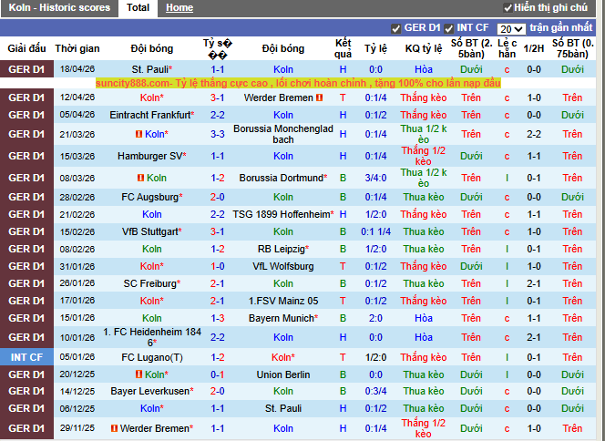Click red card icon beside Werder Bremen on 12/04/26
605x441 pixels.
(319, 97)
